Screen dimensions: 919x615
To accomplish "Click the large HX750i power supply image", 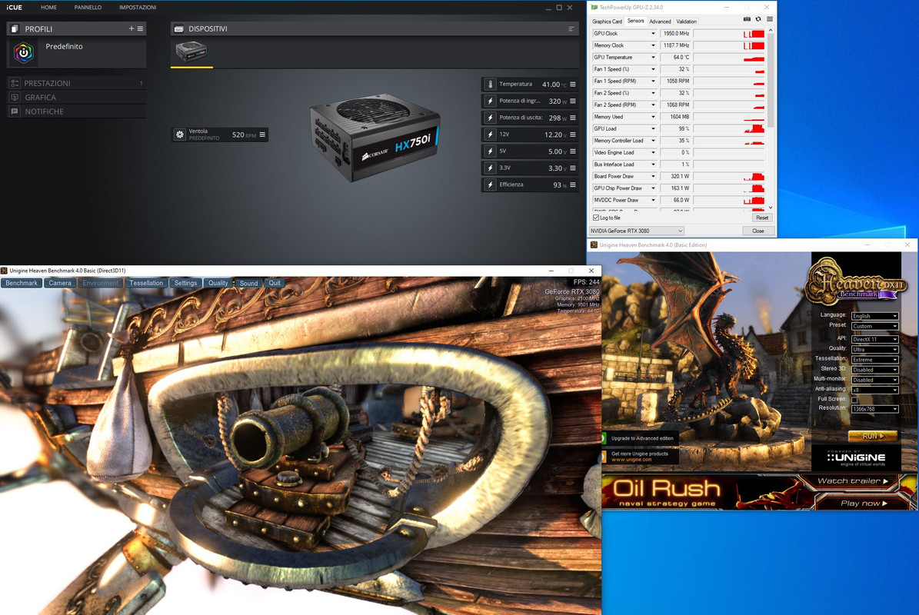I will point(375,138).
